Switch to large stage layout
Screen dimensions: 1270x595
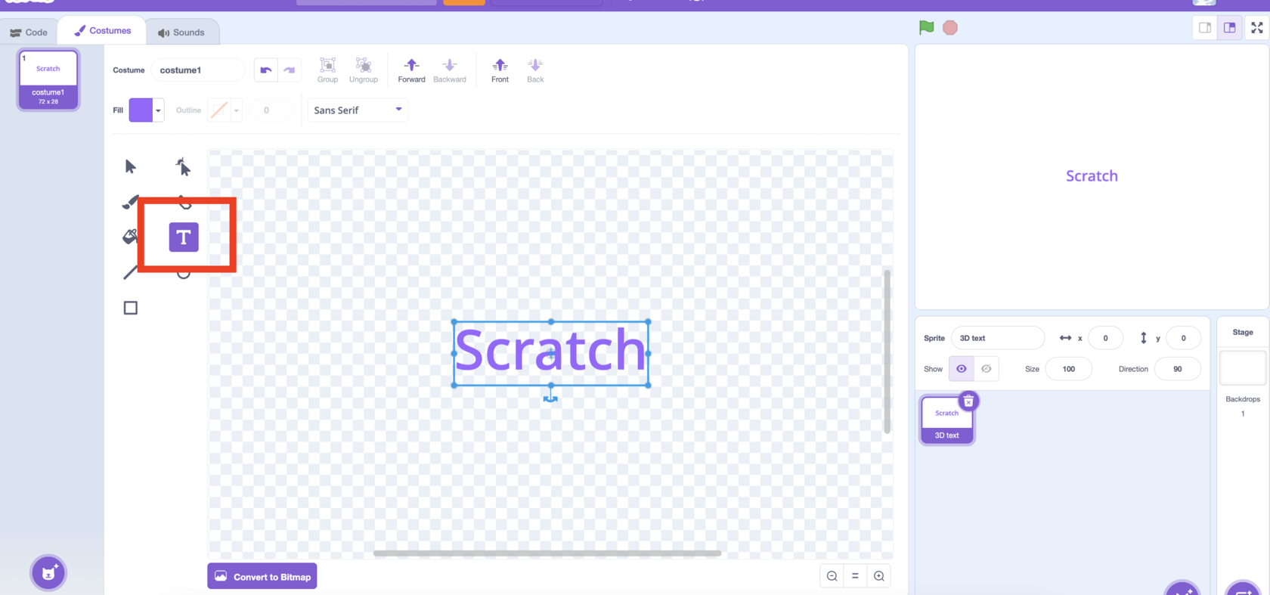tap(1230, 28)
